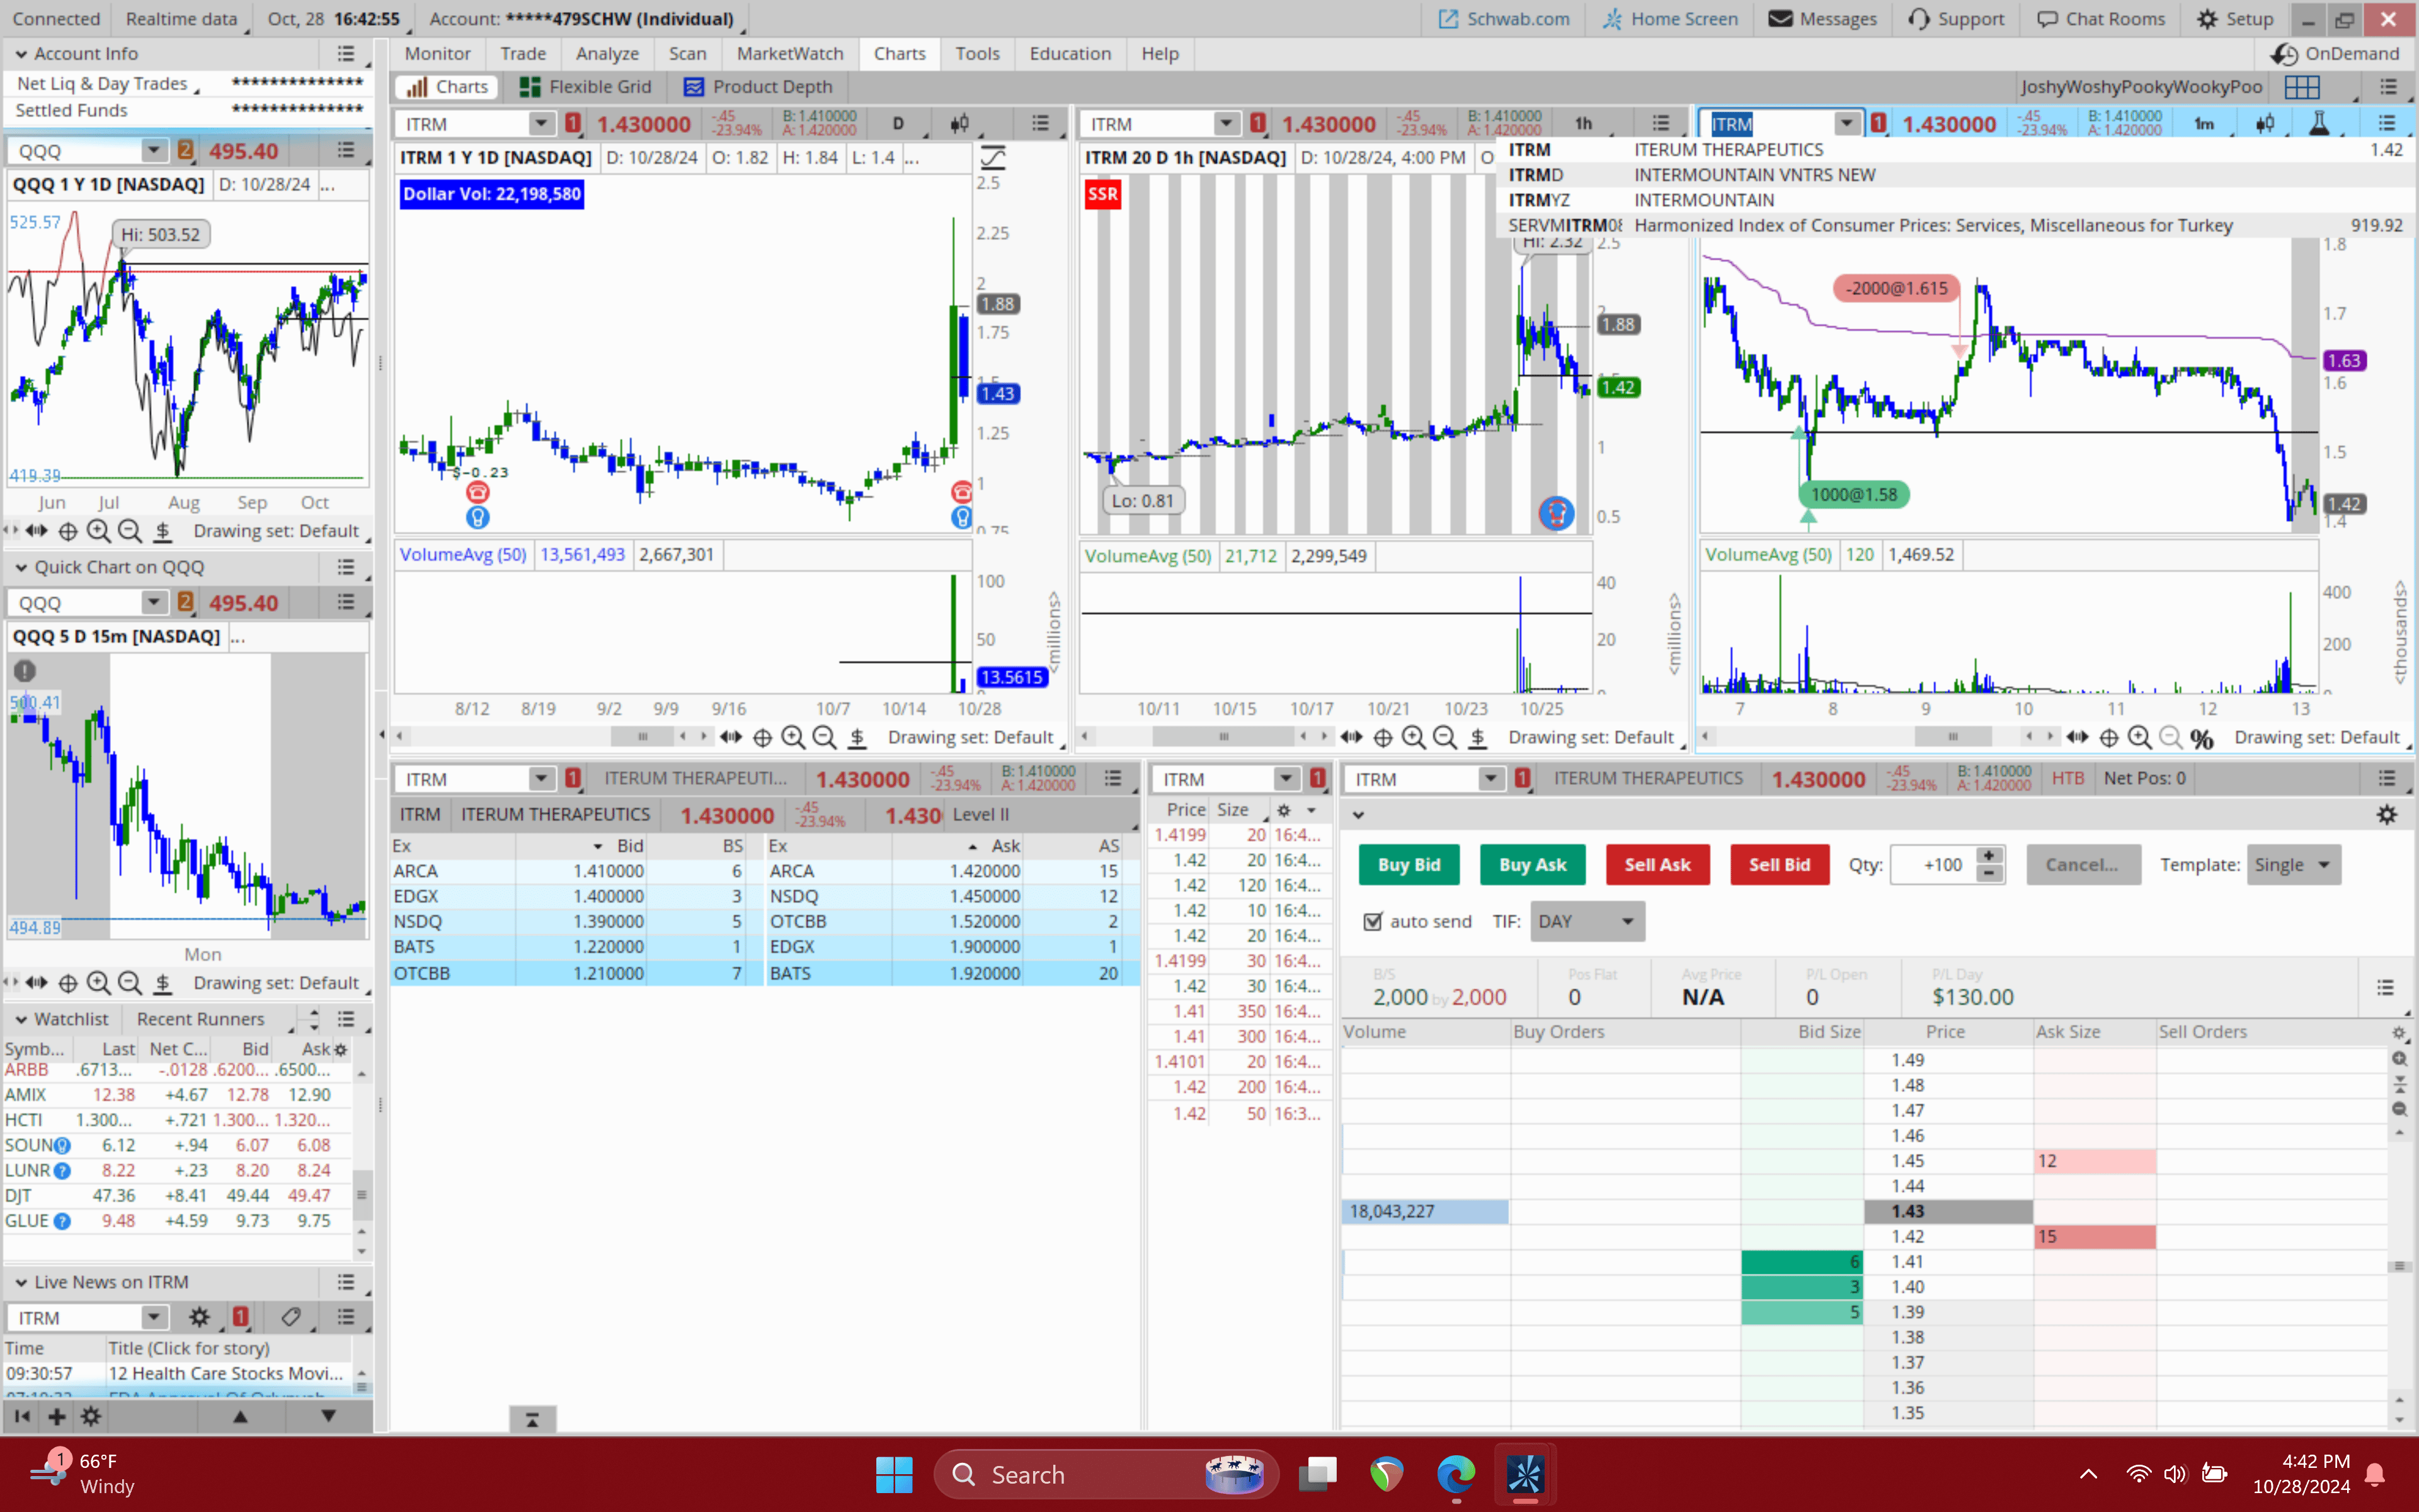This screenshot has height=1512, width=2419.
Task: Collapse the Account Info section
Action: pyautogui.click(x=20, y=54)
